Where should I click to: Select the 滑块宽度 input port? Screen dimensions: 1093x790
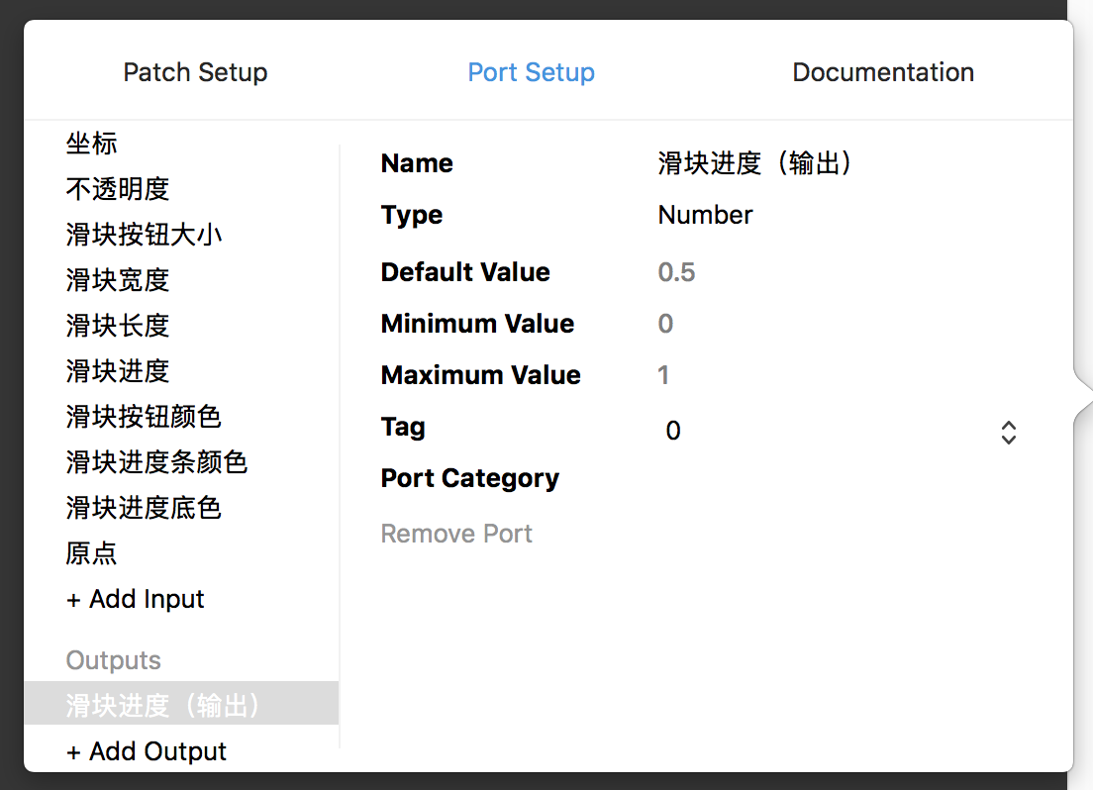point(118,280)
